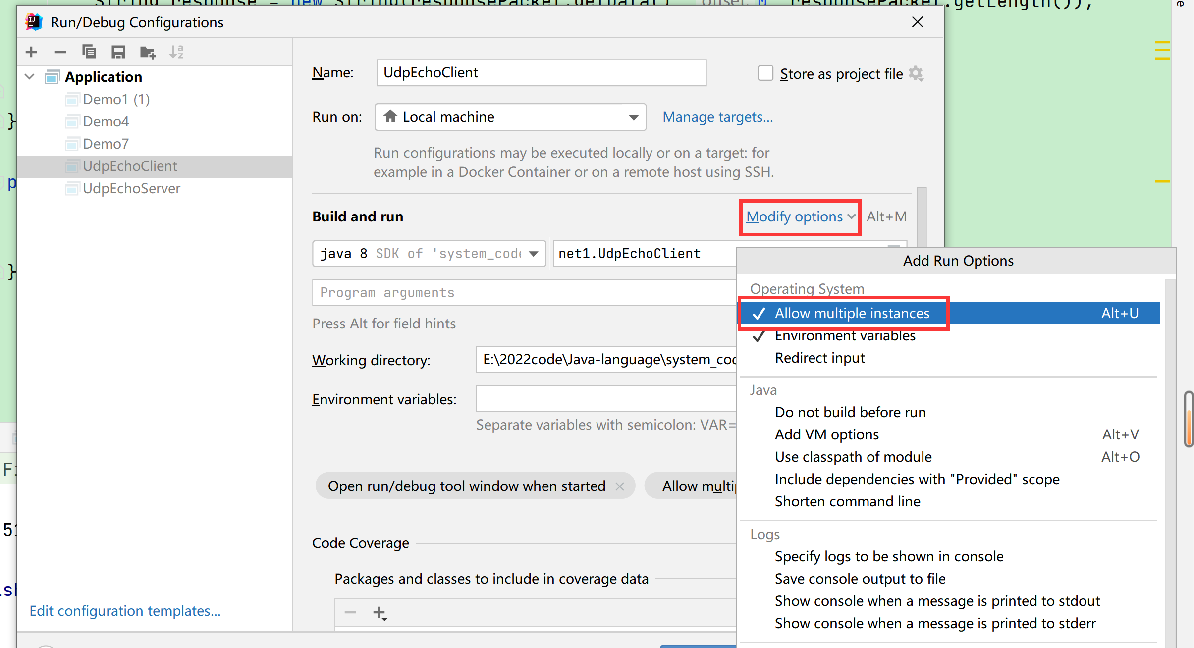Viewport: 1194px width, 648px height.
Task: Open the java 8 SDK dropdown
Action: tap(534, 254)
